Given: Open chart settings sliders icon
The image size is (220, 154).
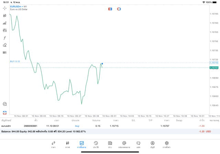Looking at the screenshot, I should tap(5, 30).
